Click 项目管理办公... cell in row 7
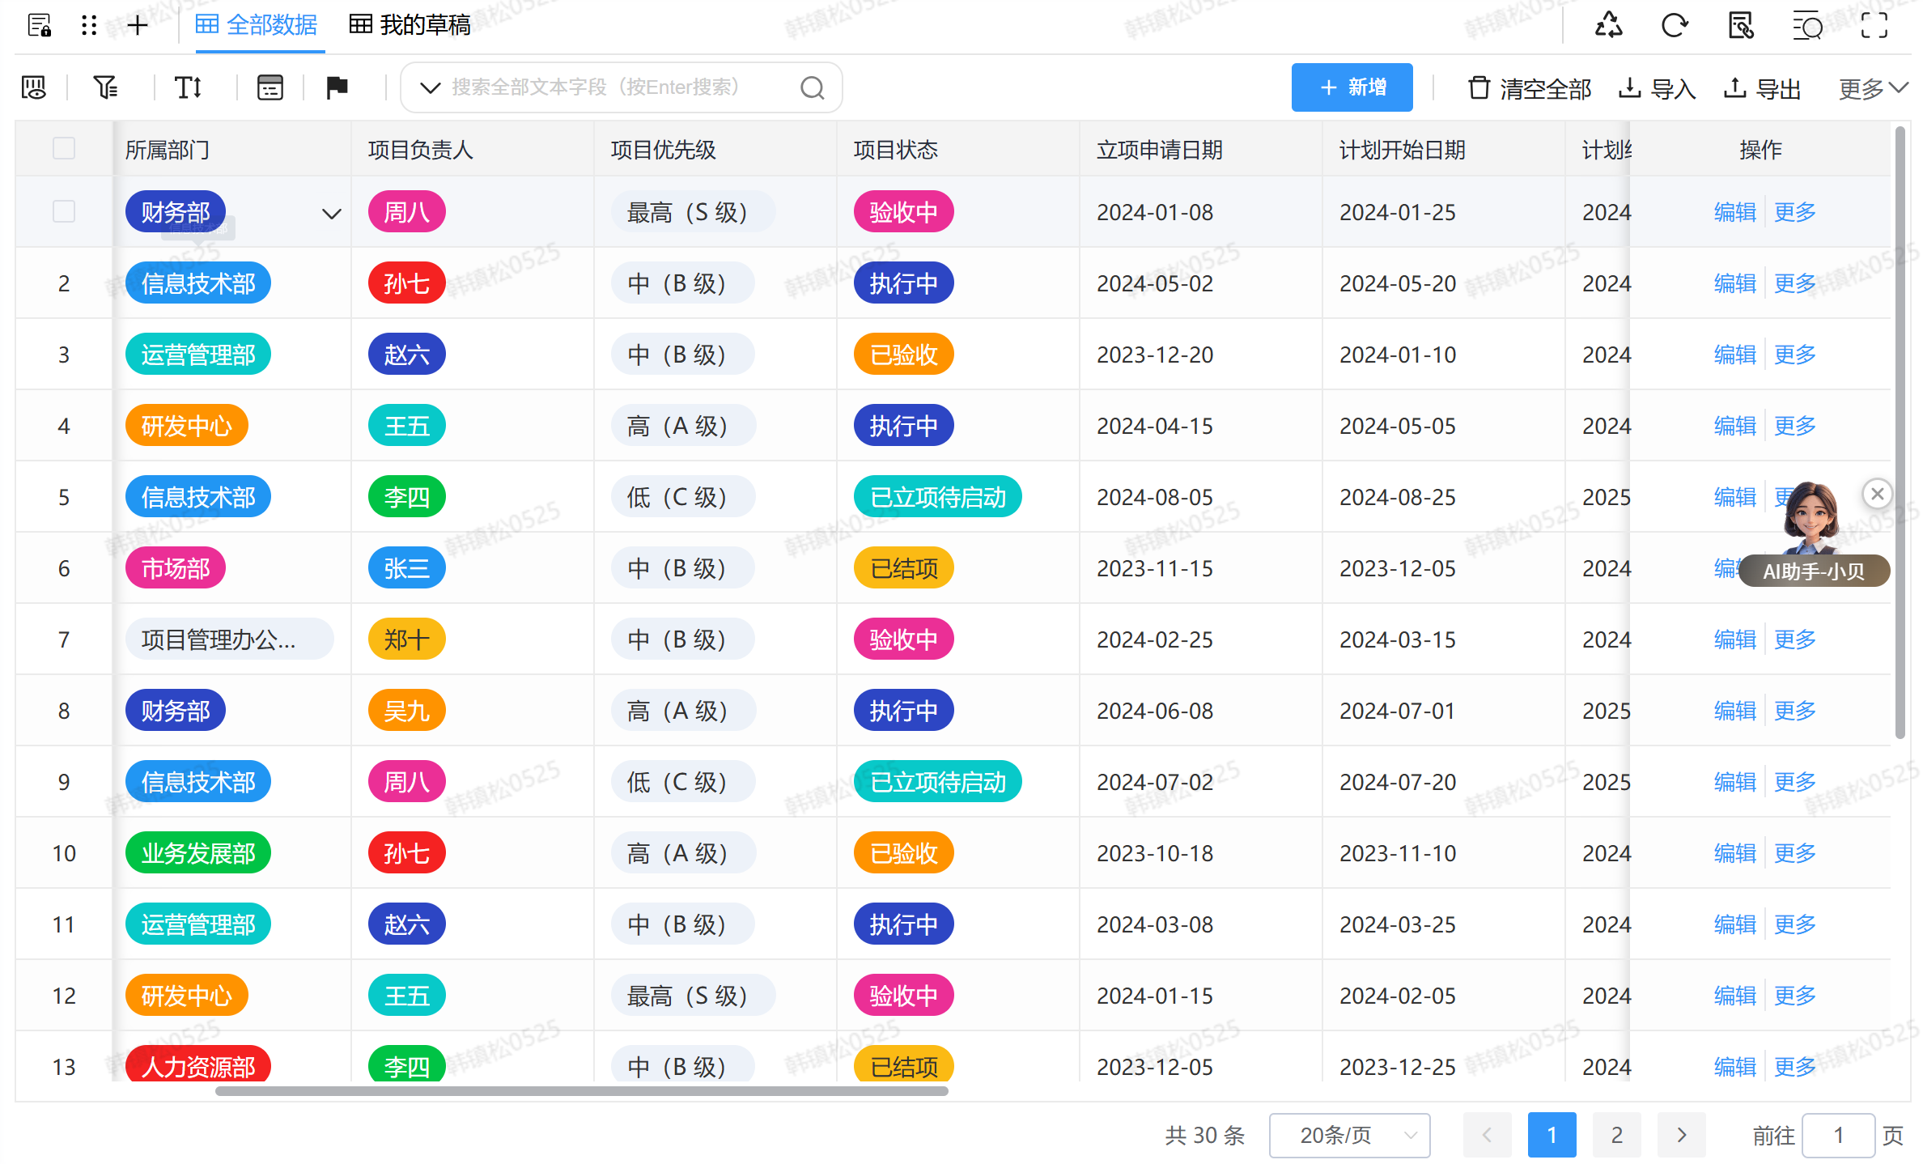Screen dimensions: 1923x1164 pyautogui.click(x=229, y=639)
